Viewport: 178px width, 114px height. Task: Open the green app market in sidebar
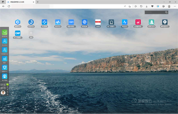click(x=4, y=32)
